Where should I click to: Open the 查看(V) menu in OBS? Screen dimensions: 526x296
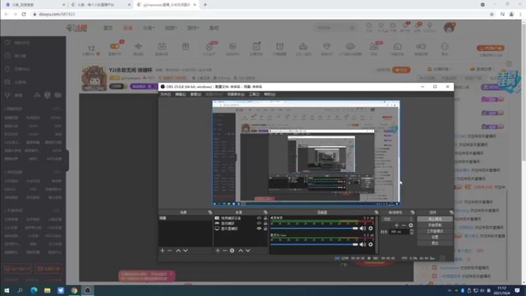point(195,94)
